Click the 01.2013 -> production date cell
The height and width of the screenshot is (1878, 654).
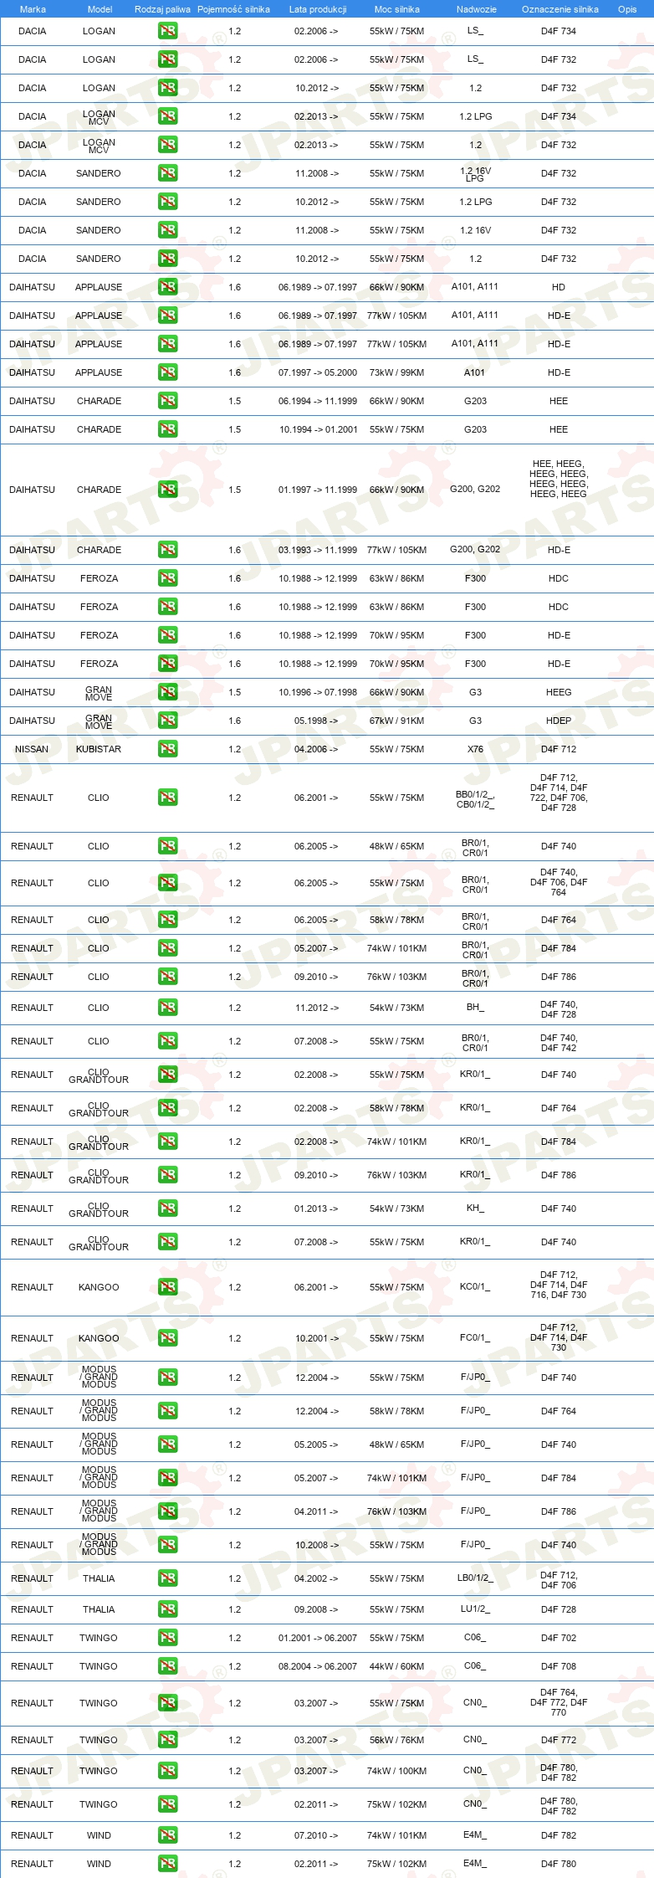(316, 1208)
